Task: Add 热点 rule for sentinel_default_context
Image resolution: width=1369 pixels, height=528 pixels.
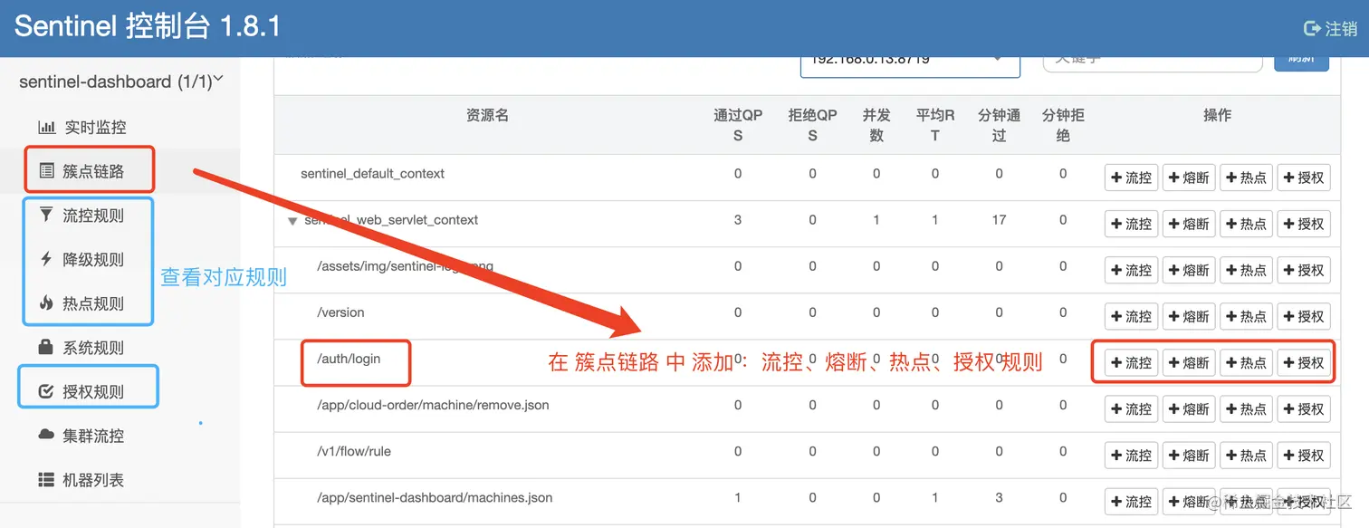Action: 1247,178
